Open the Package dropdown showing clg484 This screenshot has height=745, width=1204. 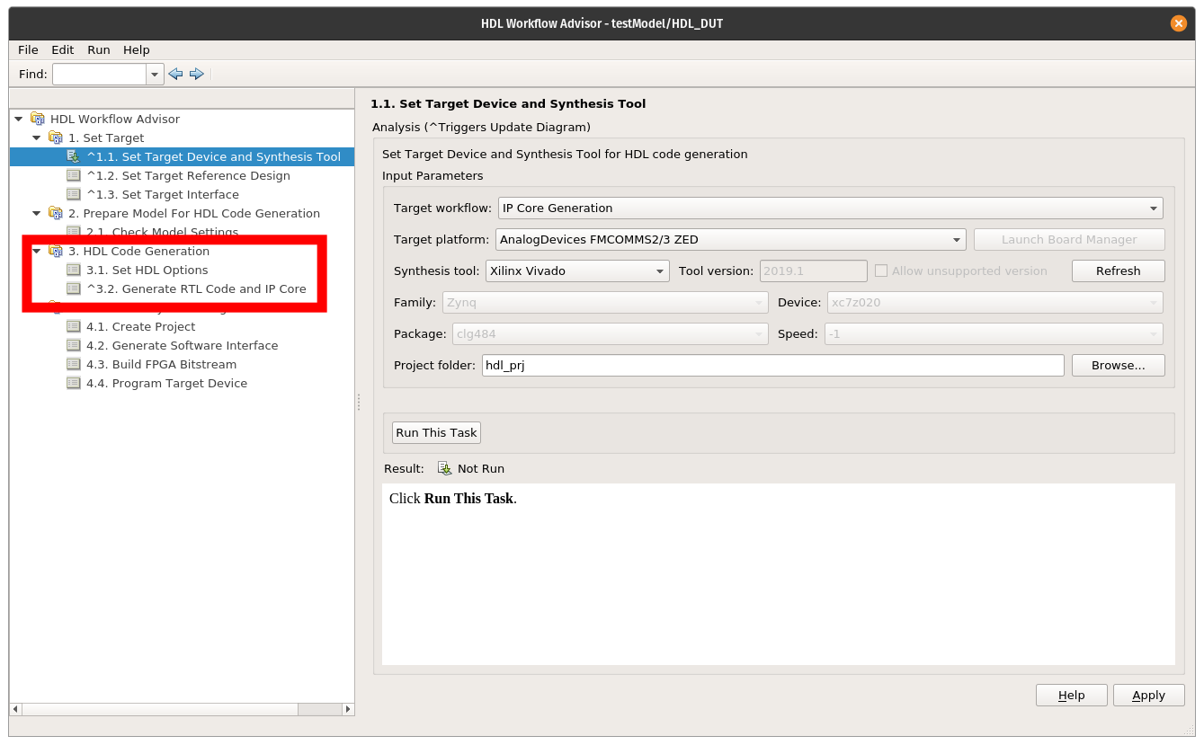click(610, 333)
